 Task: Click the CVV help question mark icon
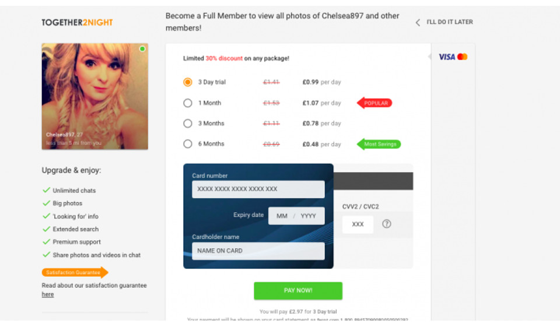386,224
